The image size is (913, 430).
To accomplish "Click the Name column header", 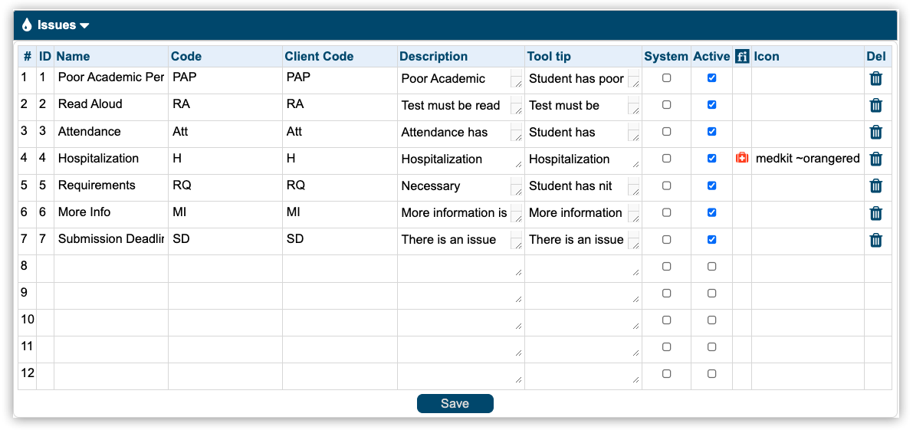I will [x=73, y=56].
